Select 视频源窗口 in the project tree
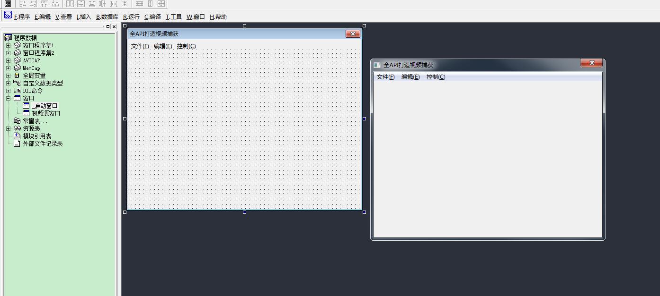The image size is (660, 296). click(46, 113)
